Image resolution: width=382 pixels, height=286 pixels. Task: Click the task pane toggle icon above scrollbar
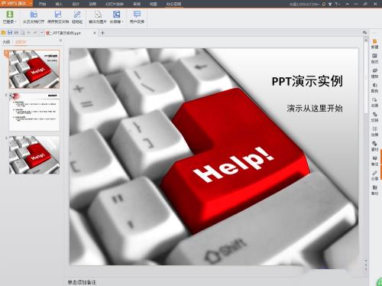coord(365,33)
